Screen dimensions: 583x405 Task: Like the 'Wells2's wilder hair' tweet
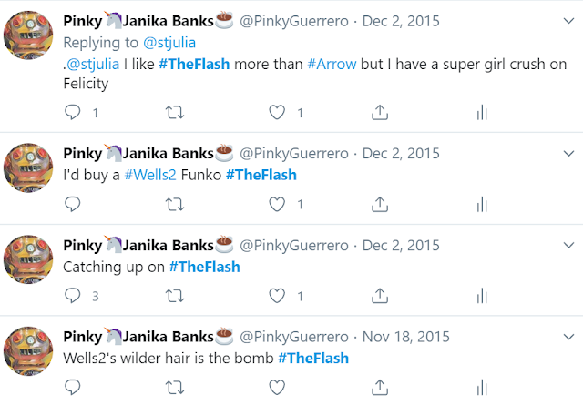tap(277, 387)
